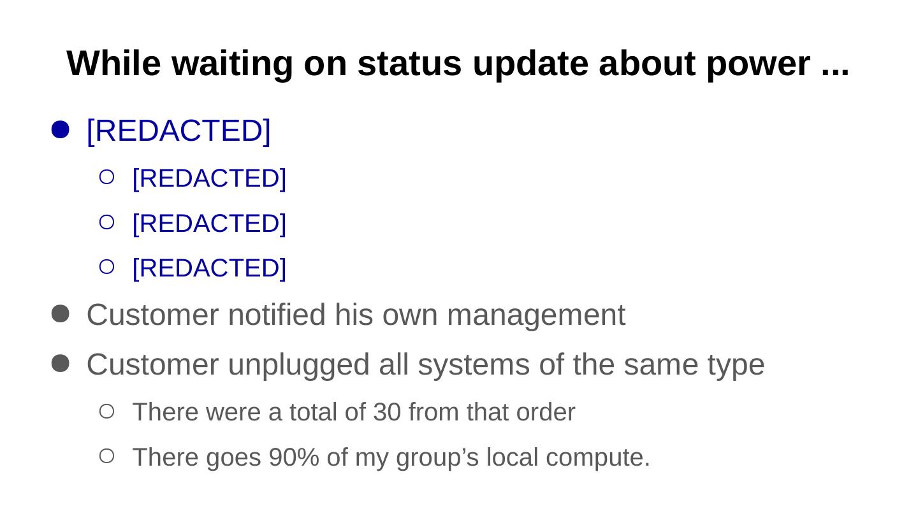The width and height of the screenshot is (918, 516).
Task: Click the "There goes 90%" sub-bullet text
Action: coord(391,457)
